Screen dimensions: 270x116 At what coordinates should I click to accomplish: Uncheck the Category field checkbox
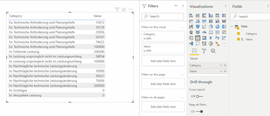click(x=238, y=34)
